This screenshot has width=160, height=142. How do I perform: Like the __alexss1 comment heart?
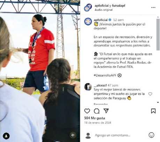[x=150, y=94]
